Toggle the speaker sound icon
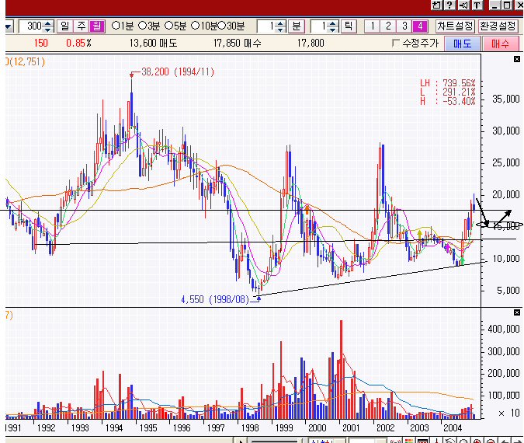 pos(463,5)
